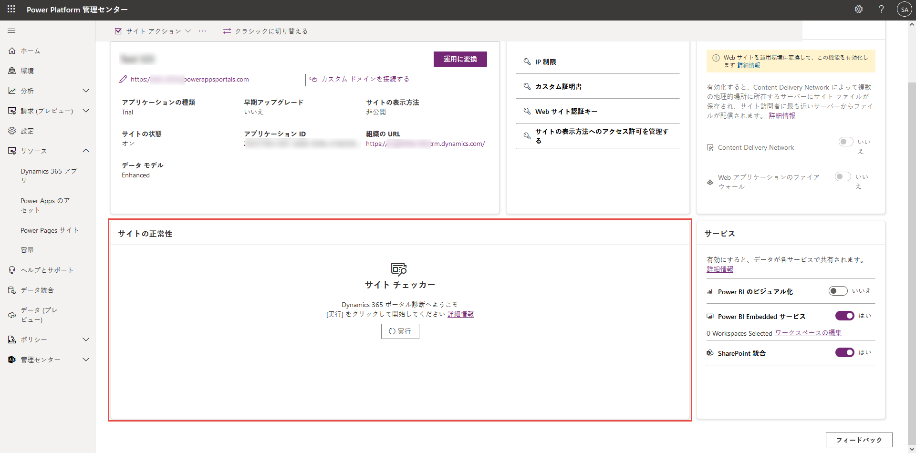This screenshot has height=453, width=916.
Task: Open the app launcher waffle icon
Action: (x=11, y=9)
